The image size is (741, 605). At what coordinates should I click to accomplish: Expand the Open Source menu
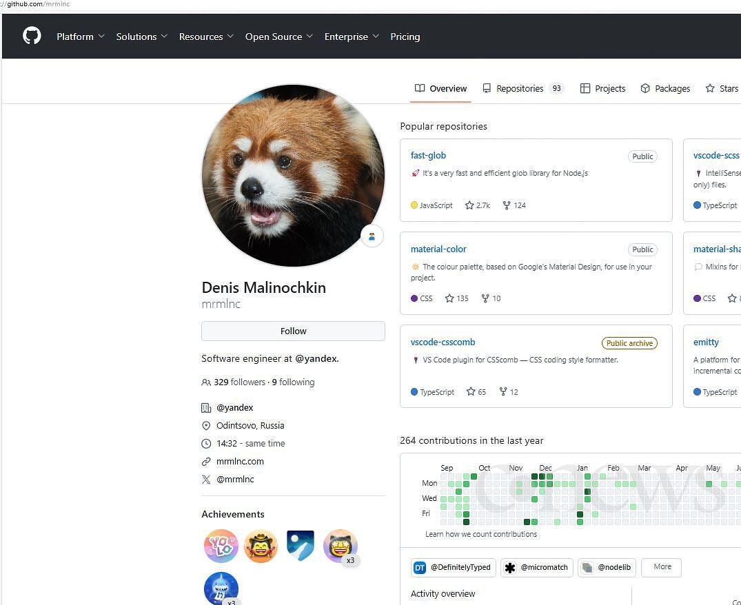tap(278, 37)
